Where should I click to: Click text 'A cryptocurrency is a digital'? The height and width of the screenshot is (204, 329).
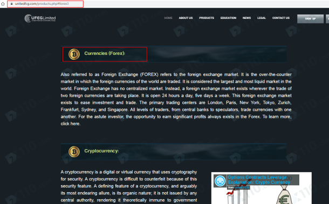click(x=87, y=172)
